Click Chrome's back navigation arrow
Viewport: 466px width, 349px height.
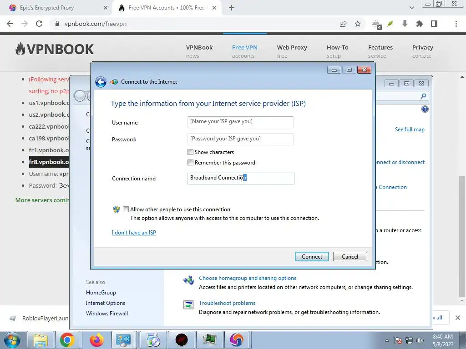click(x=10, y=24)
